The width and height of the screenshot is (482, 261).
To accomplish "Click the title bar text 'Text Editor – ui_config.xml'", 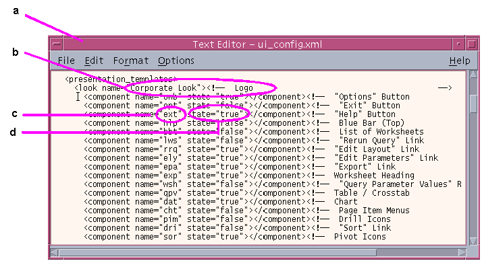I will point(257,44).
